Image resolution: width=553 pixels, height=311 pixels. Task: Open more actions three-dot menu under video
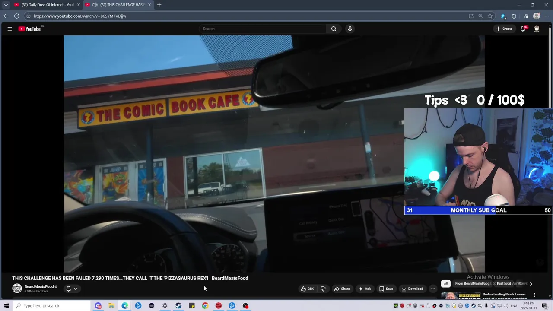[x=433, y=289]
